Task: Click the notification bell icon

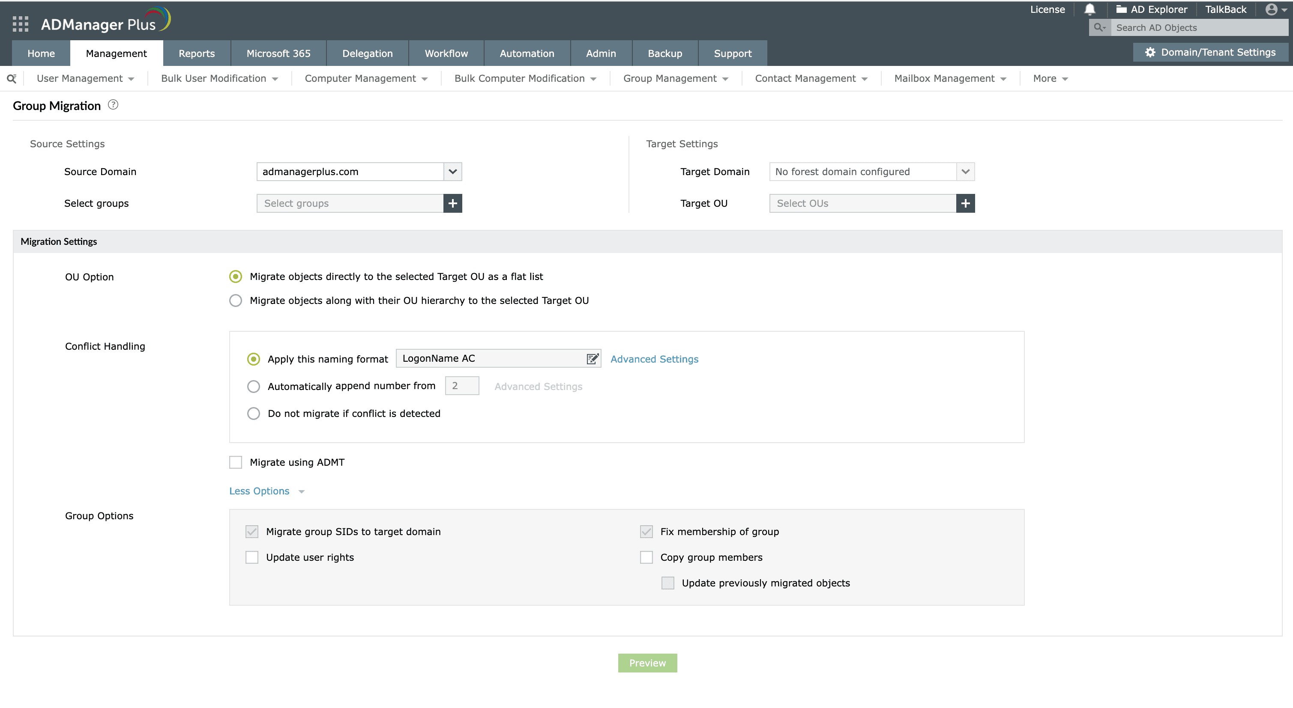Action: click(x=1089, y=9)
